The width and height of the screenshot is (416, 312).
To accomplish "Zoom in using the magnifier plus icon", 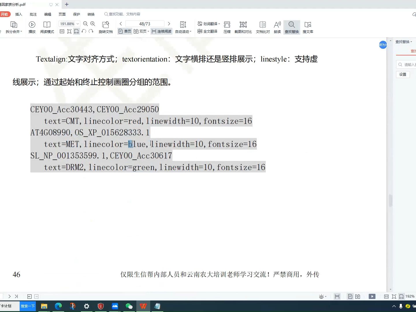I will click(93, 24).
